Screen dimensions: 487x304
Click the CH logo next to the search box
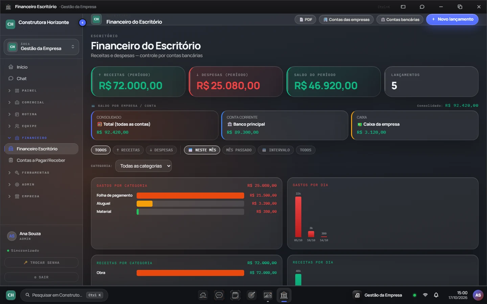pyautogui.click(x=11, y=295)
